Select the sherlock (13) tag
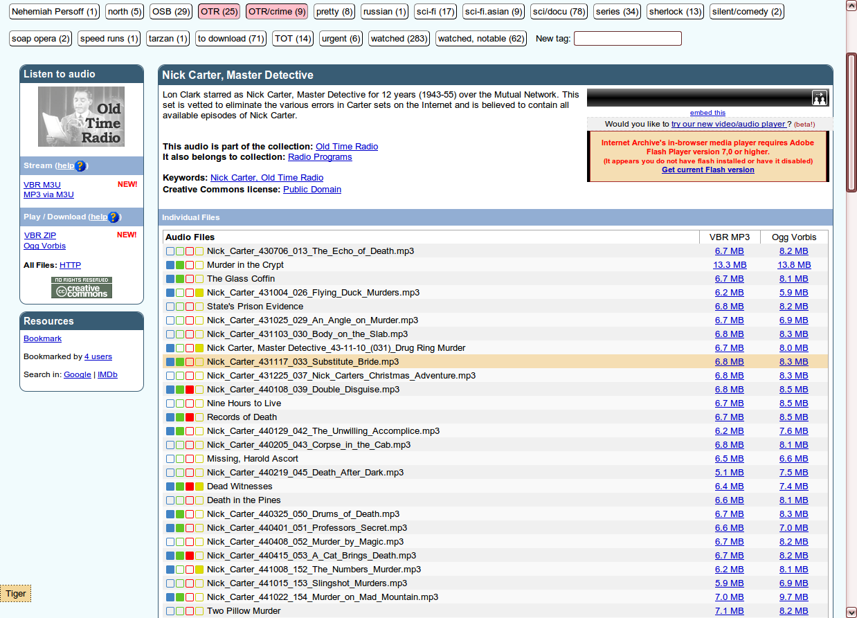This screenshot has width=857, height=618. (x=676, y=12)
